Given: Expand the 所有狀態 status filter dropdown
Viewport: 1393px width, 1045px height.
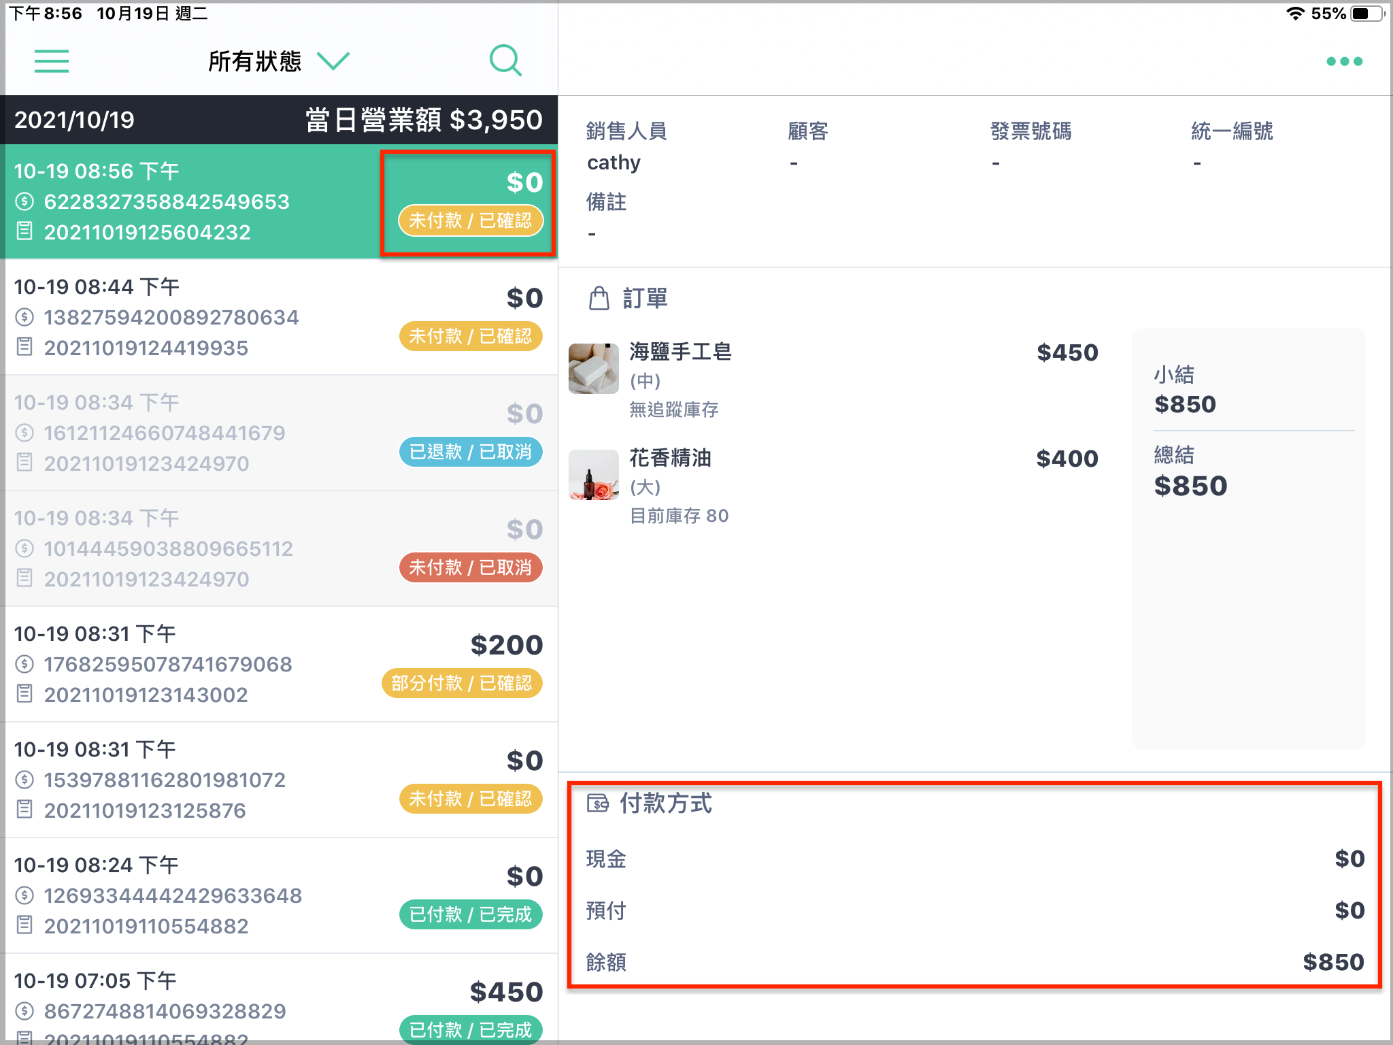Looking at the screenshot, I should tap(279, 61).
